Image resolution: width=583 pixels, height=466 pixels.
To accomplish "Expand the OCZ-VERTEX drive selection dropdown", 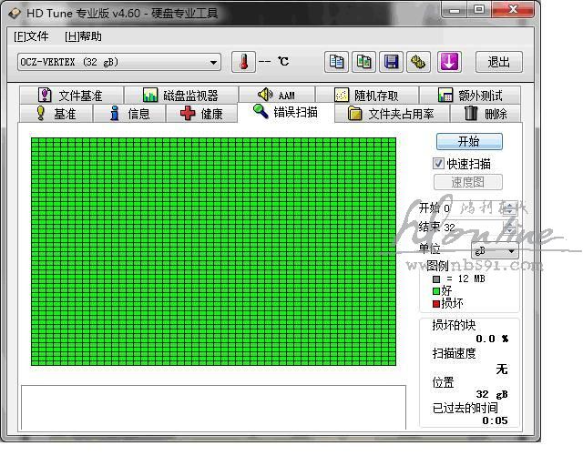I will (214, 62).
